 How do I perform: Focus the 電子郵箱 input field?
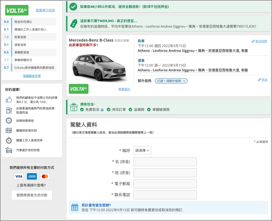tap(165, 184)
